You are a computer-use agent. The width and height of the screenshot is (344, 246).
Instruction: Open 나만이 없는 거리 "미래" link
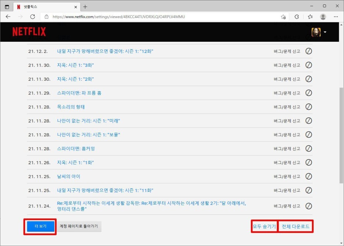(89, 121)
